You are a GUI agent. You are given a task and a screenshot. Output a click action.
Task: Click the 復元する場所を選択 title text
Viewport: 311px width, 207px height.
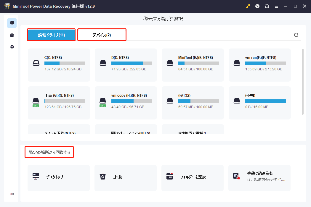click(x=163, y=19)
